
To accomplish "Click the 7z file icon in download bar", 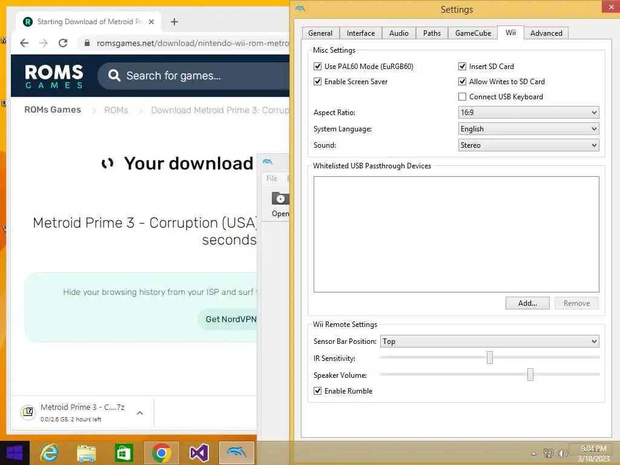I will 28,412.
